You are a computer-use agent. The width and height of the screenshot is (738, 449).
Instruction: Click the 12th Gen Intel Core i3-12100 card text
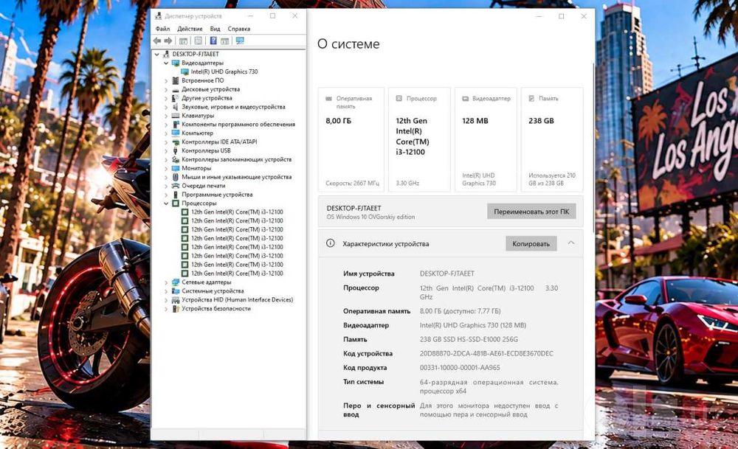(x=413, y=136)
